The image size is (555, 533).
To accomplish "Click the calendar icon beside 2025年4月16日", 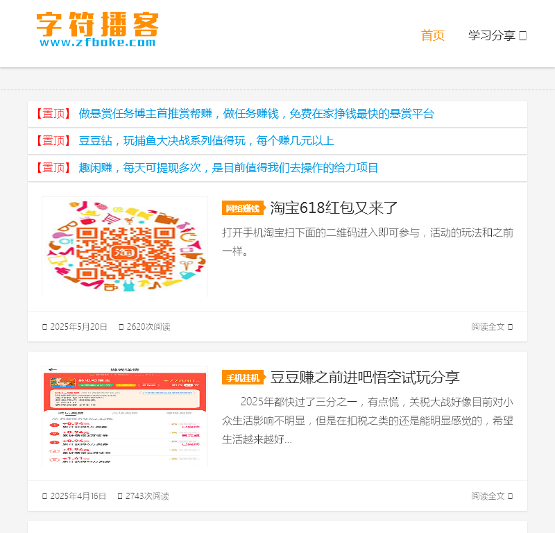I will coord(45,496).
